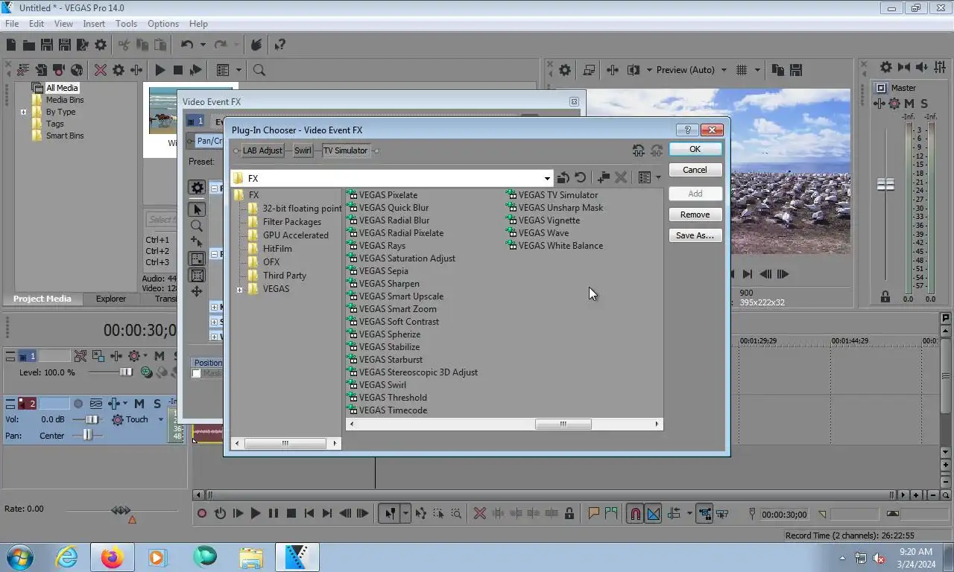The width and height of the screenshot is (954, 572).
Task: Open the FX folder path dropdown
Action: click(547, 178)
